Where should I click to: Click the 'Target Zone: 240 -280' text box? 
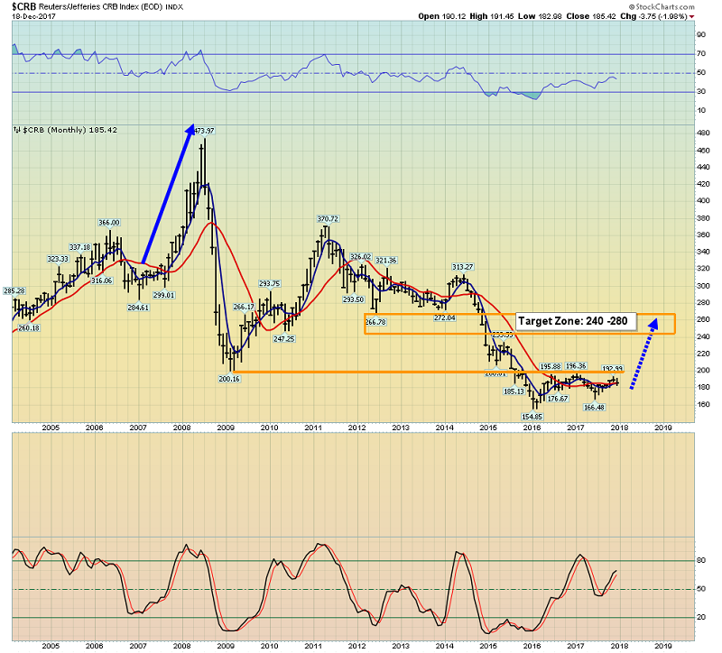pos(576,321)
